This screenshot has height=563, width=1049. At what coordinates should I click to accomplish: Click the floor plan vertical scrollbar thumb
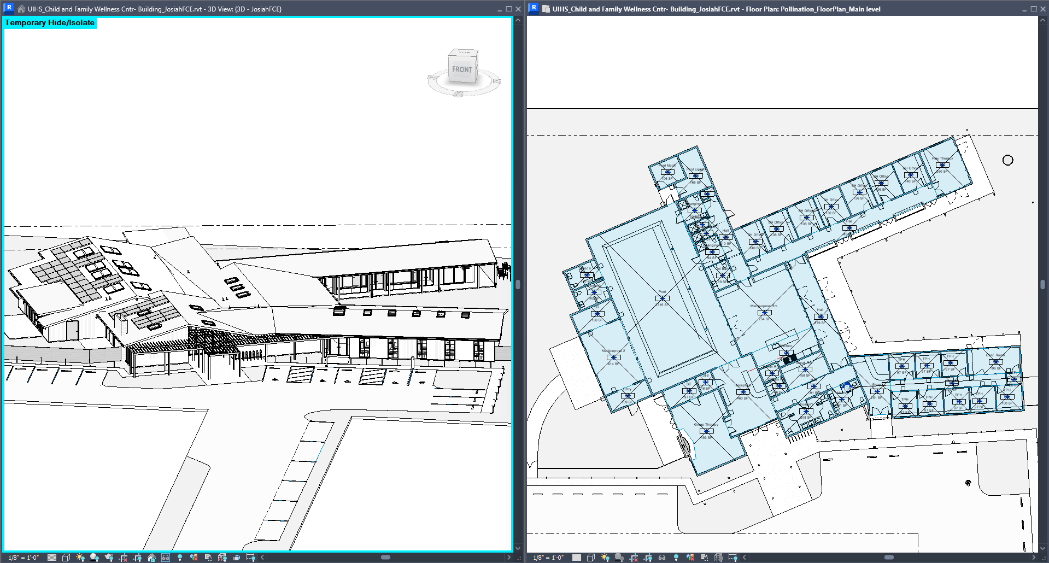tap(1043, 284)
